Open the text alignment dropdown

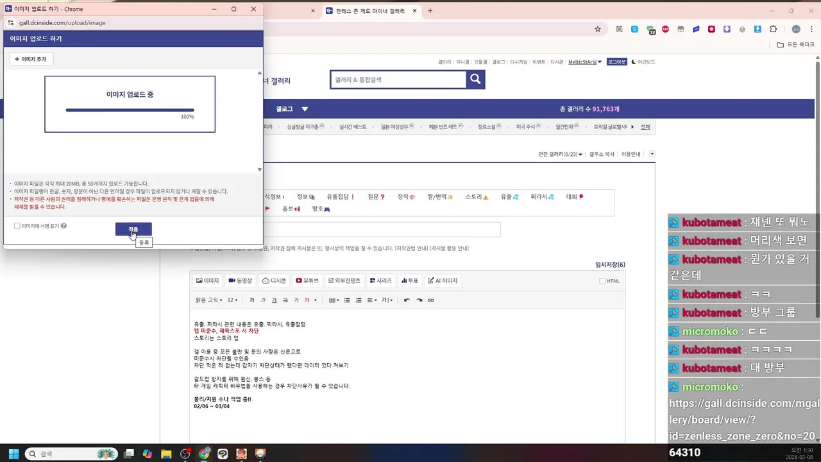tap(372, 300)
